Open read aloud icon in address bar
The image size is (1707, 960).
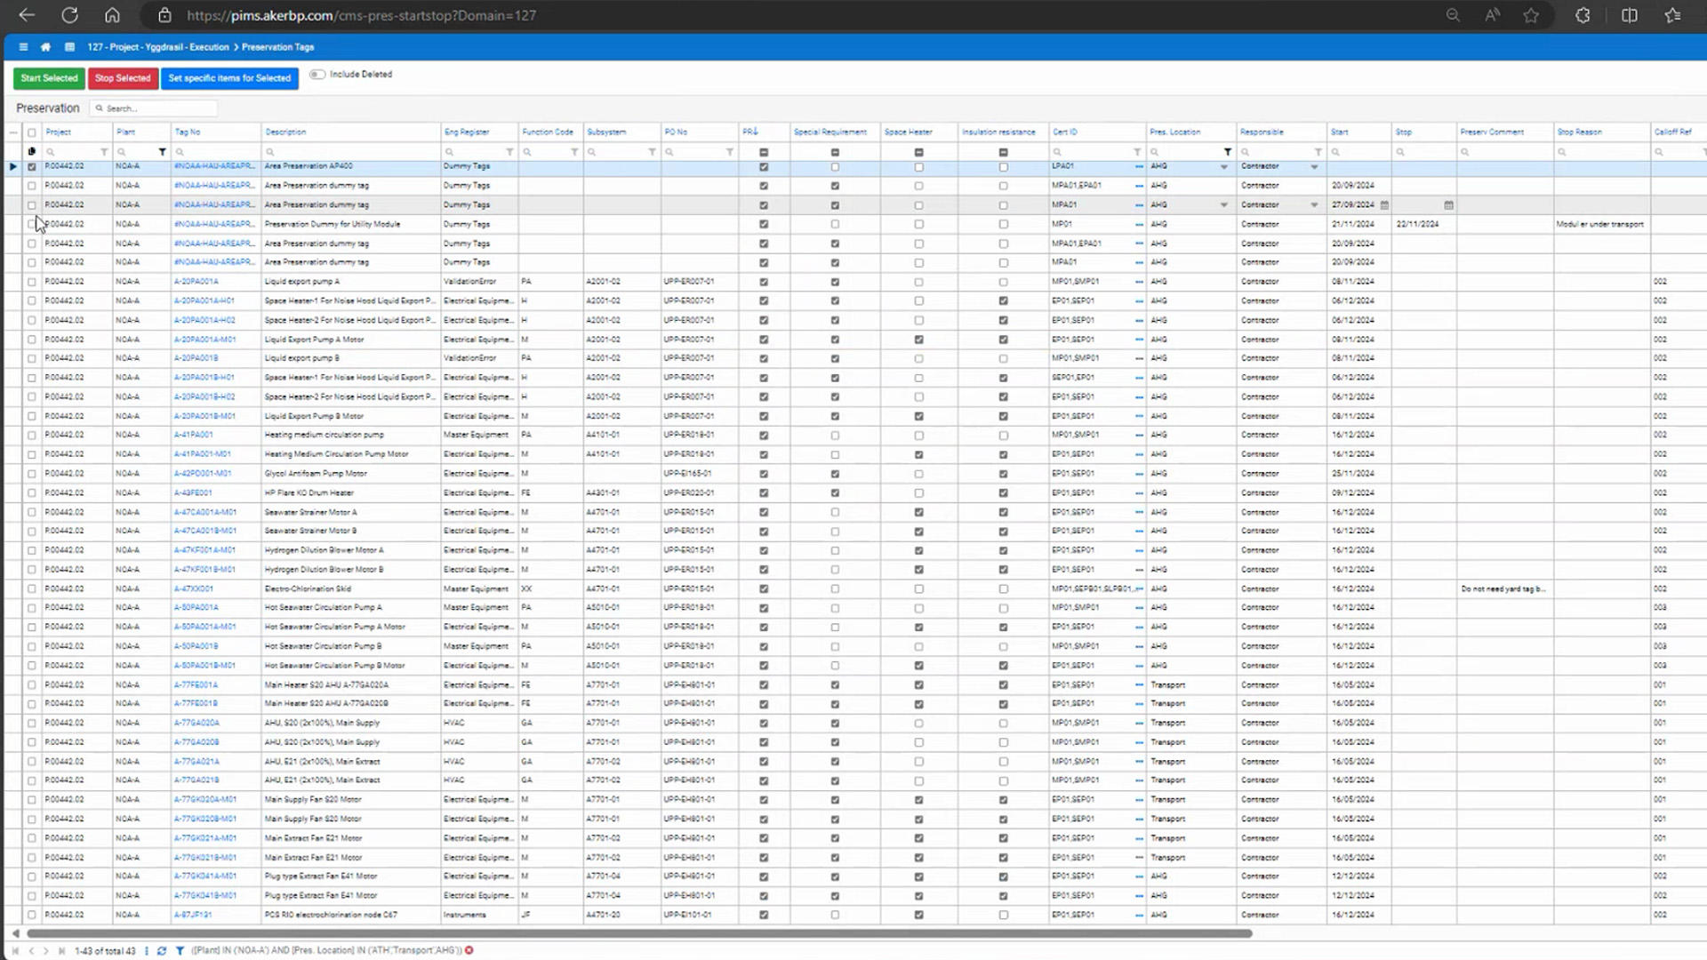pyautogui.click(x=1492, y=15)
